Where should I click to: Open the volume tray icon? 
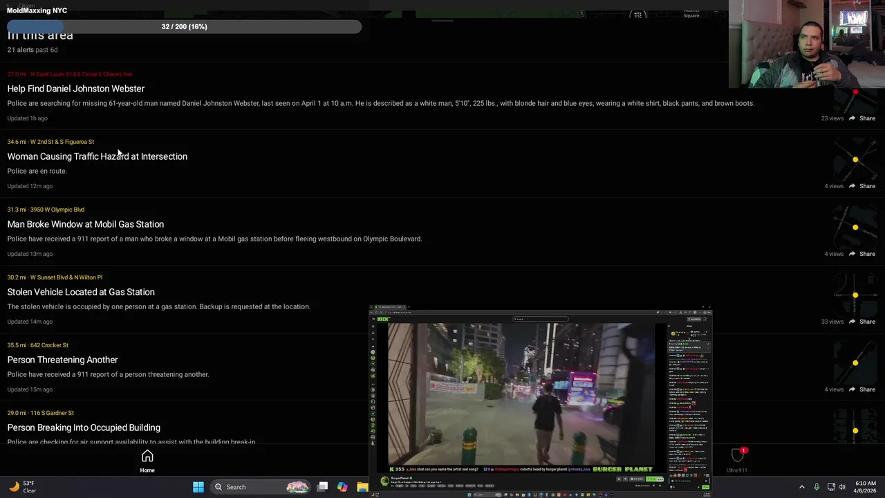pos(842,487)
